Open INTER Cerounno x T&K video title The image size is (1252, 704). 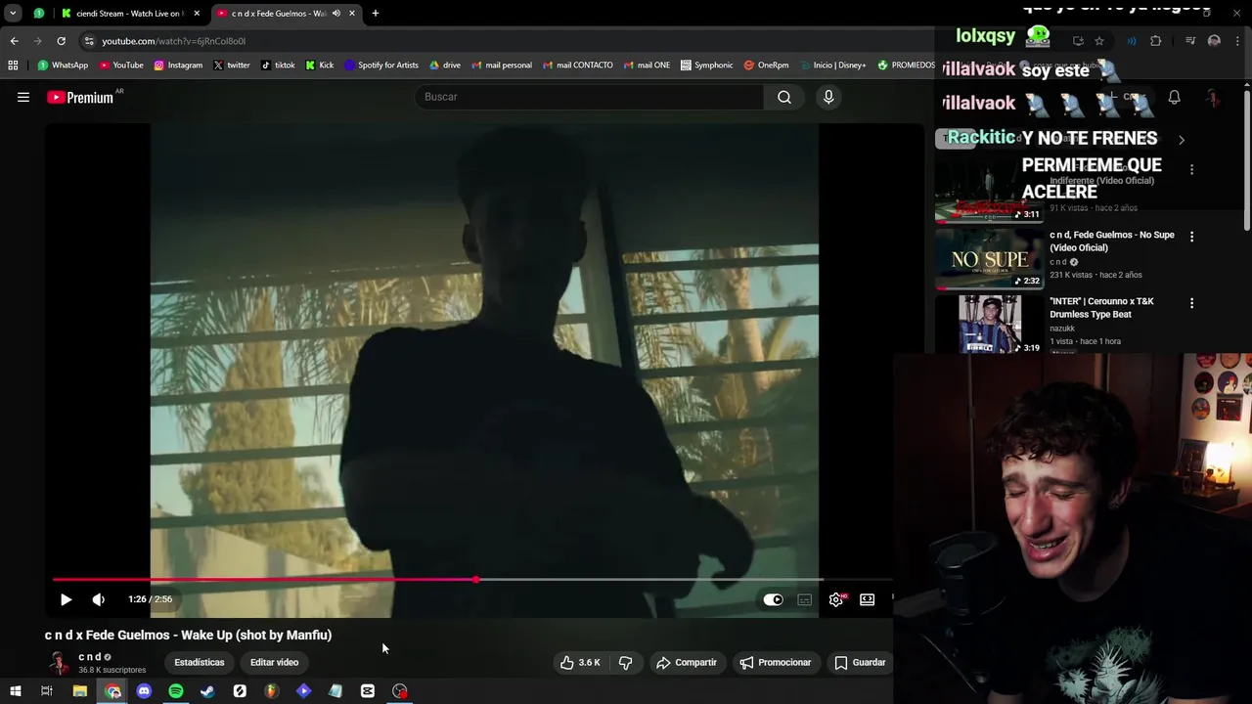(1101, 308)
